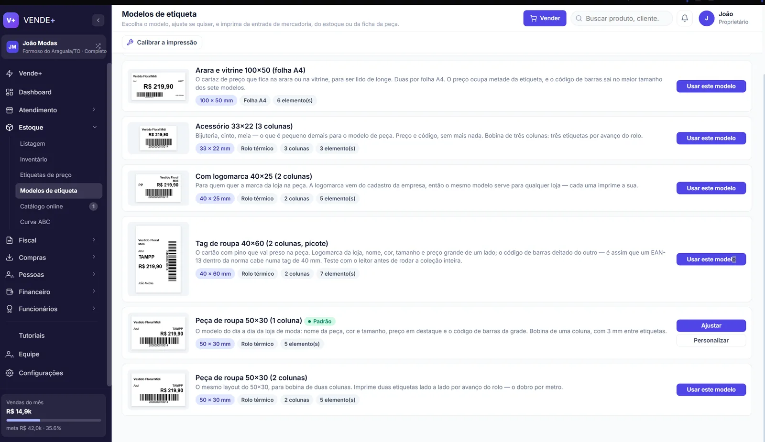Use the Acessório 33×22 model
Screen dimensions: 765x442
coord(711,139)
